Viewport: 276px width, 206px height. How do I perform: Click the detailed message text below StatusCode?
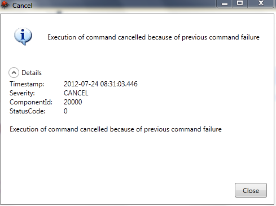point(116,129)
